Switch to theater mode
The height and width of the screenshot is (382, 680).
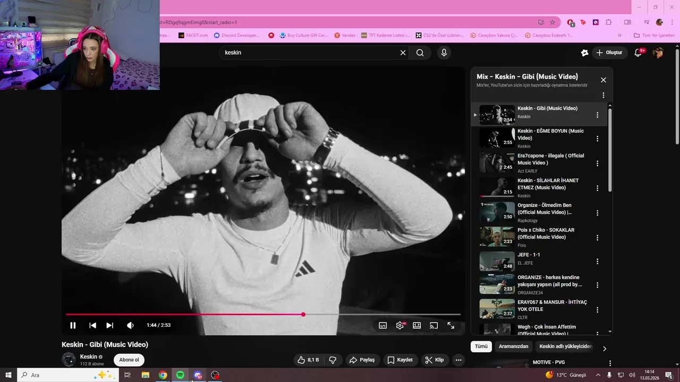417,325
